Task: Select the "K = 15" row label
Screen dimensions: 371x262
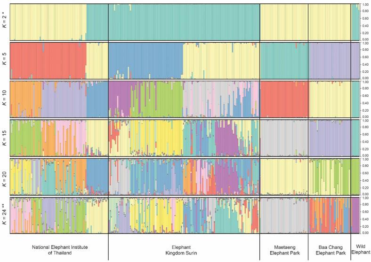Action: click(x=5, y=138)
